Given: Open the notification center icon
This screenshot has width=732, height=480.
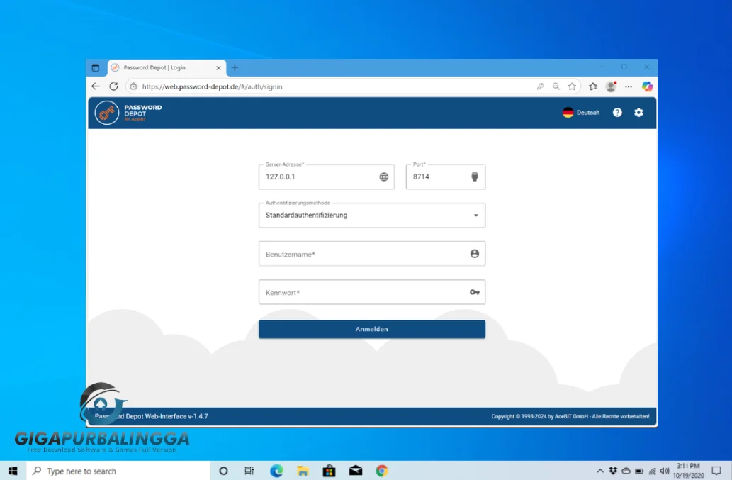Looking at the screenshot, I should point(716,471).
